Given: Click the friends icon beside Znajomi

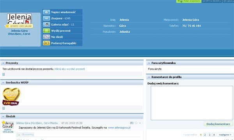Looking at the screenshot, I should [46, 18].
